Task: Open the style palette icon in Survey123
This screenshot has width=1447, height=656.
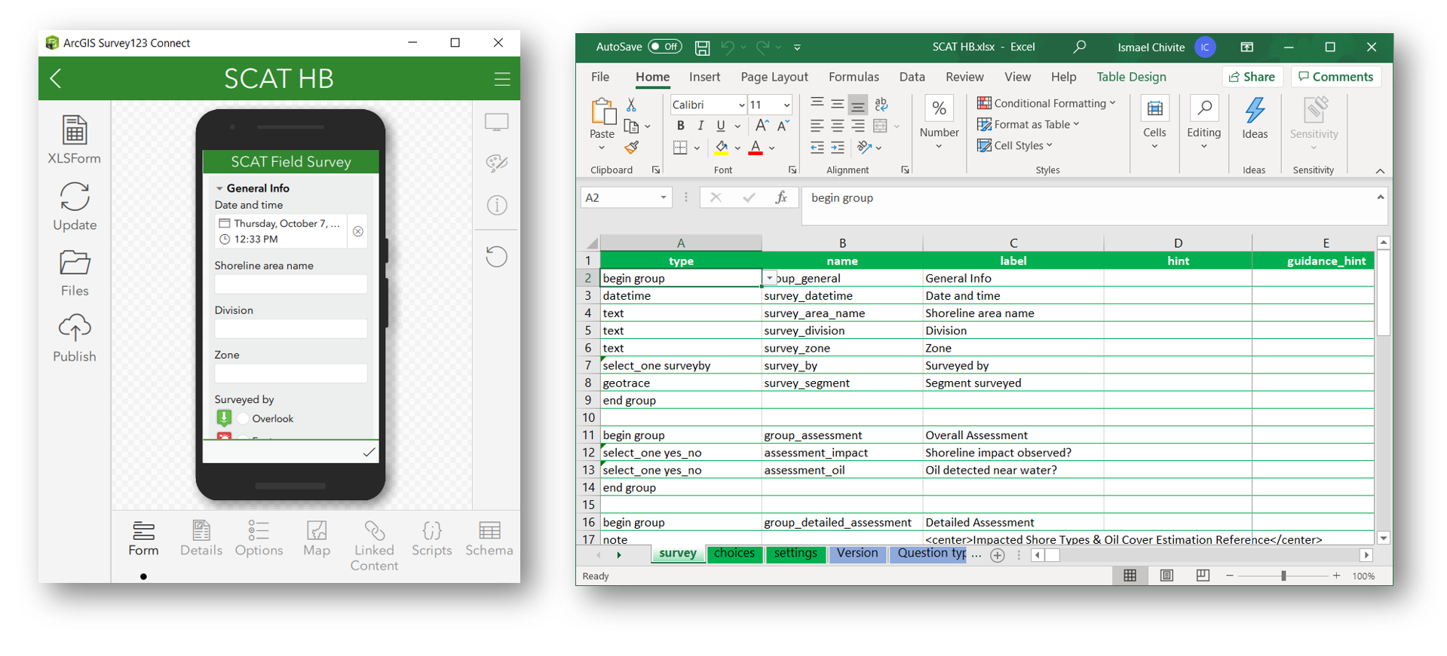Action: pos(496,163)
